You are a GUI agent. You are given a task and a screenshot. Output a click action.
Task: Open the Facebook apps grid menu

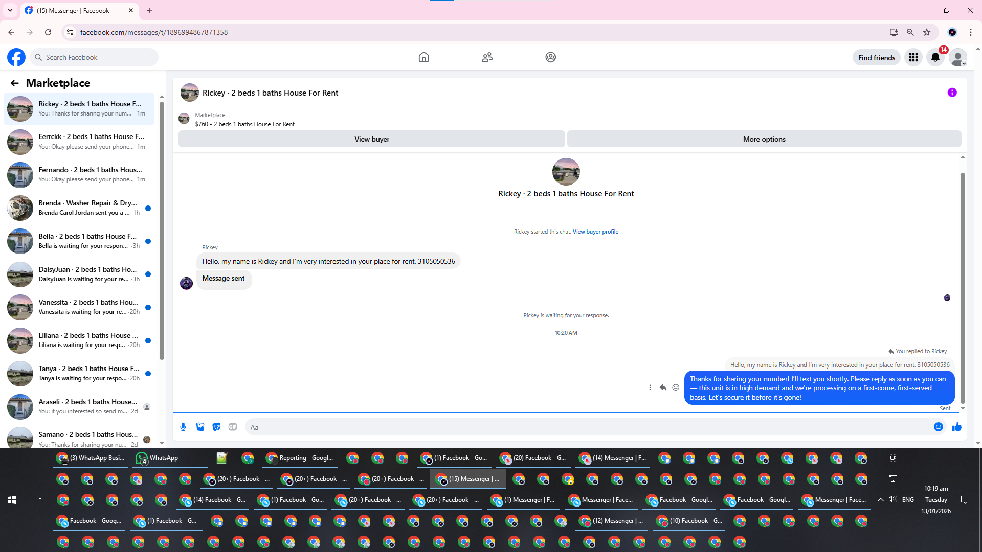pyautogui.click(x=913, y=57)
